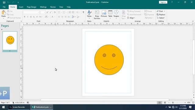195x110 pixels.
Task: Switch to the Mailings tab
Action: click(43, 7)
